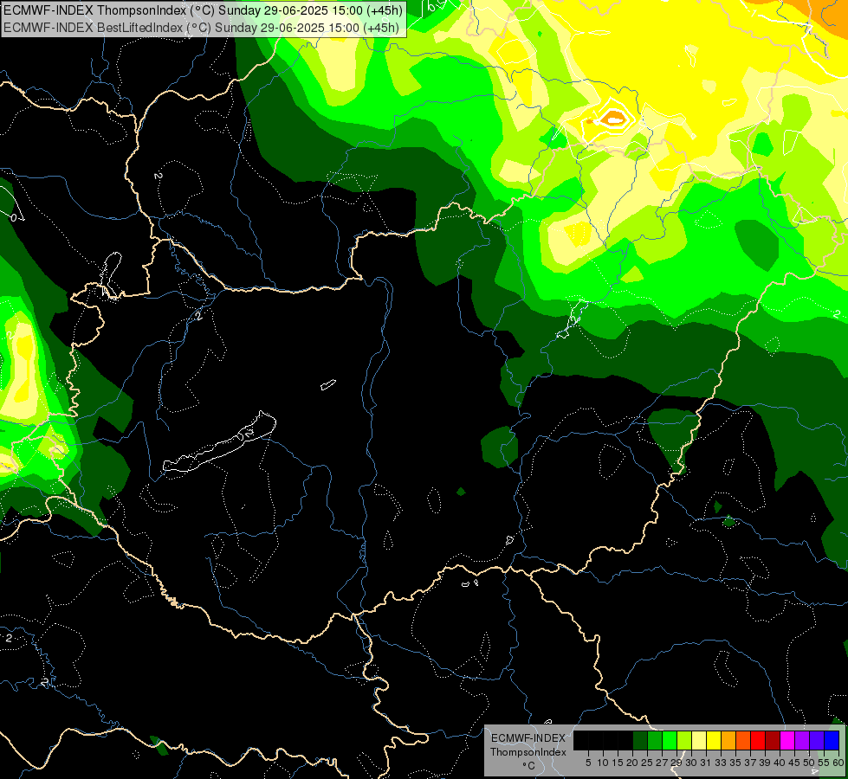
Task: Click the legend tick value '31'
Action: [x=706, y=763]
